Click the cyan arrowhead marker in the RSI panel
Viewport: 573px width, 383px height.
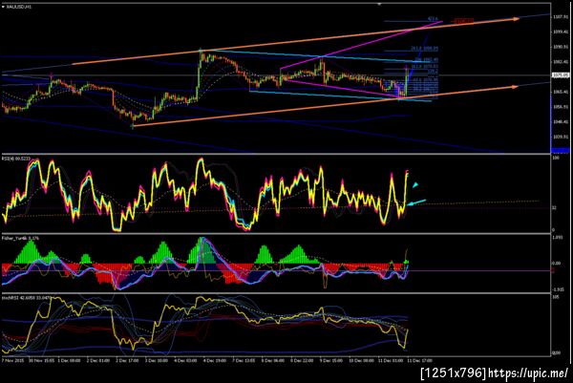coord(415,185)
